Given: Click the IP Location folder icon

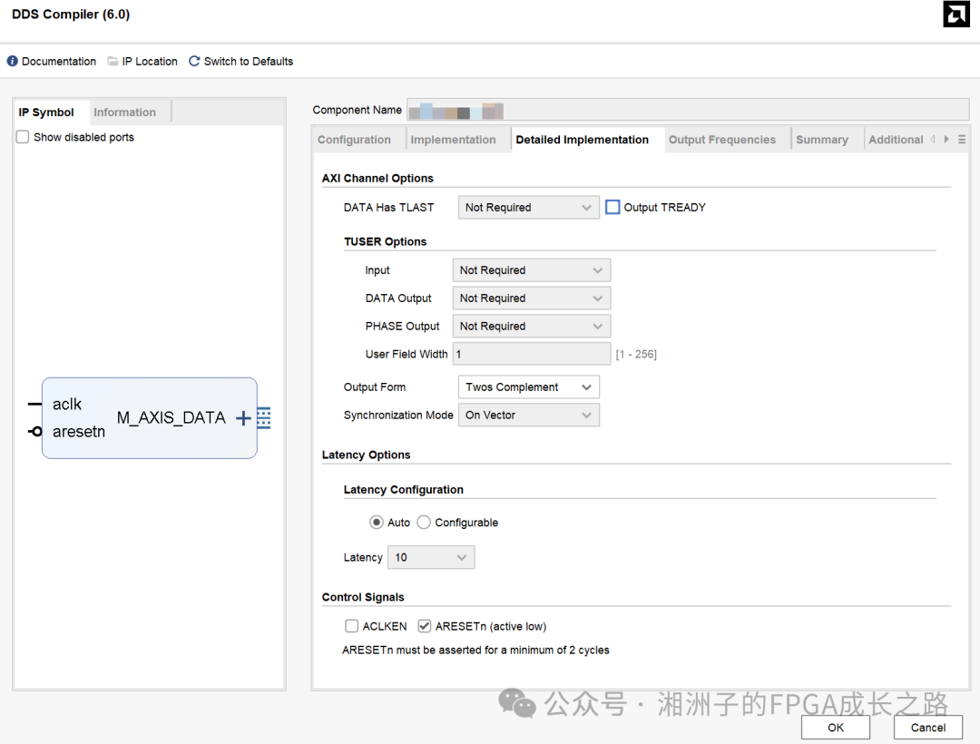Looking at the screenshot, I should pos(113,61).
